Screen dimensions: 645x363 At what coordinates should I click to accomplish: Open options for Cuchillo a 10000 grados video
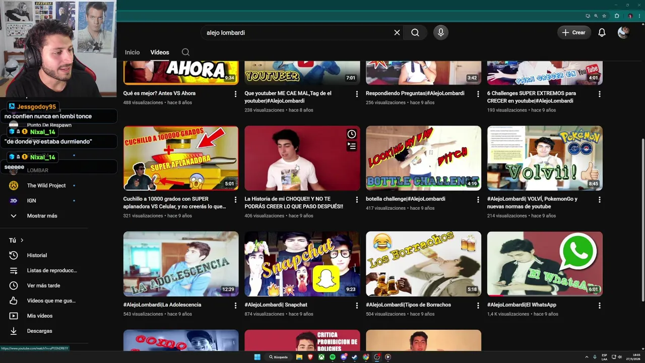click(x=235, y=200)
